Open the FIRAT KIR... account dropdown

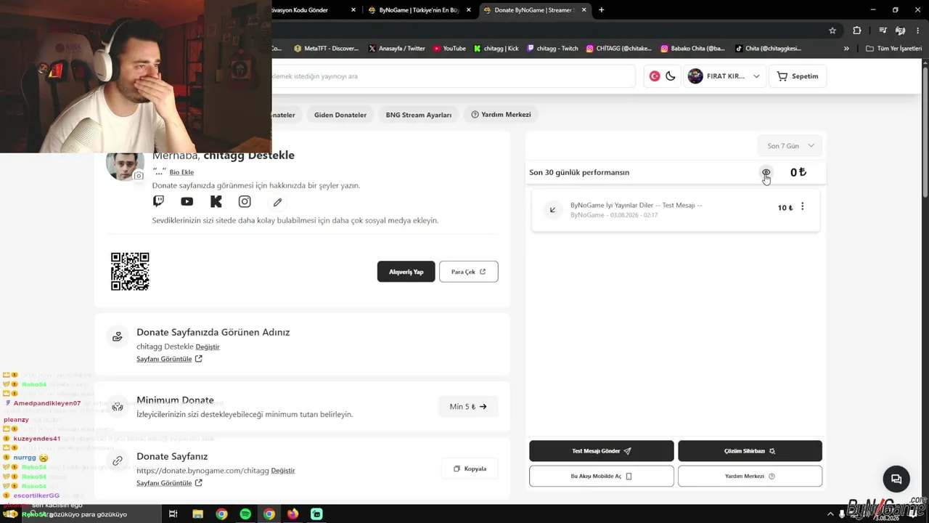click(724, 76)
